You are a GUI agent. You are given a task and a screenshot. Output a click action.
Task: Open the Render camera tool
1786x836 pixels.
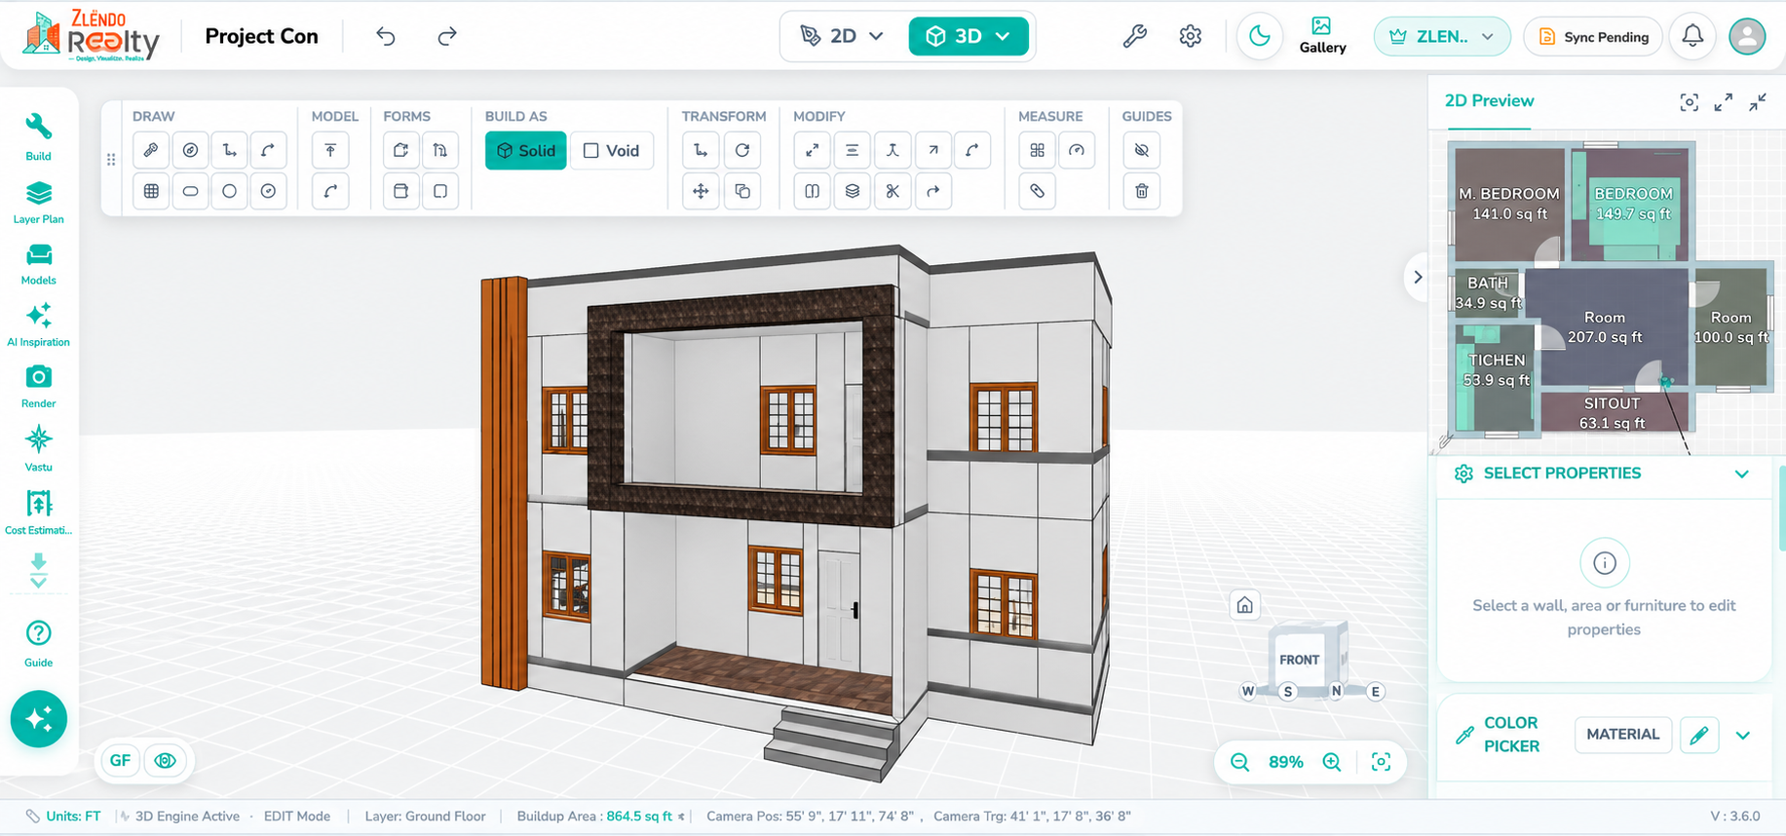(x=38, y=387)
